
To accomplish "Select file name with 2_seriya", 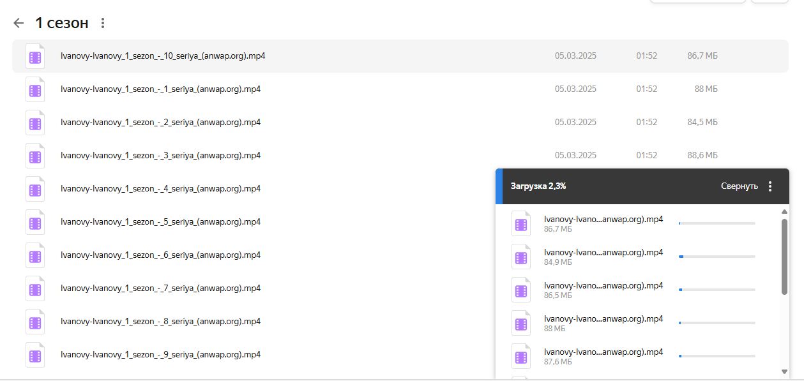I will click(160, 123).
